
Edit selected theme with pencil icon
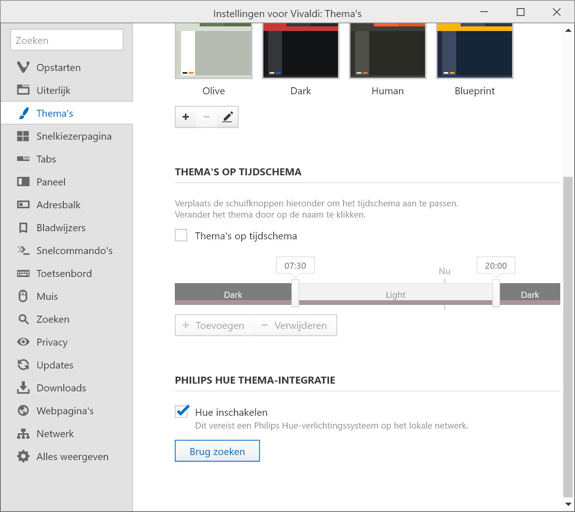click(x=228, y=117)
